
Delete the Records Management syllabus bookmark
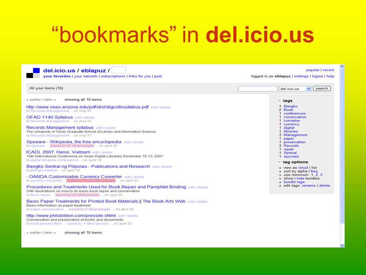click(111, 128)
